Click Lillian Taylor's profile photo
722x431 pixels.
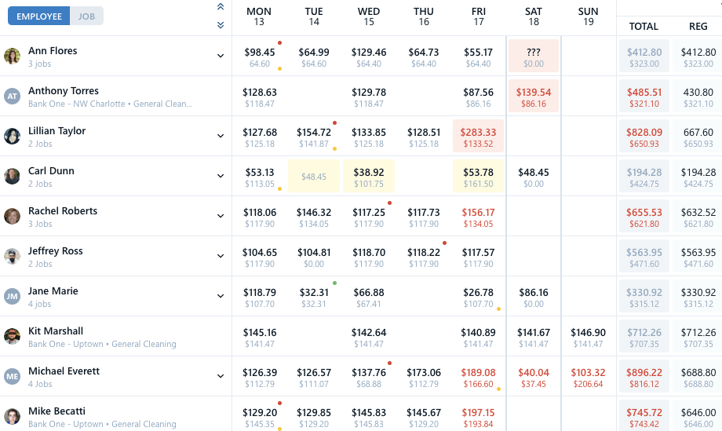pos(12,136)
